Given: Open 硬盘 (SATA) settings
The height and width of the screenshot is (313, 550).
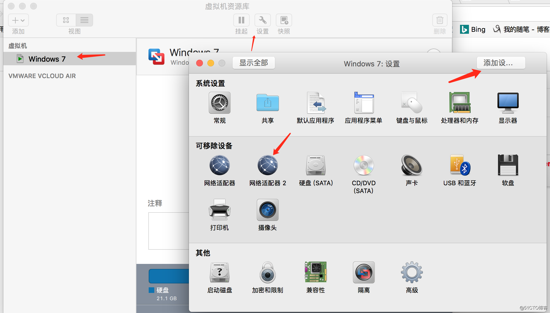Looking at the screenshot, I should point(316,165).
